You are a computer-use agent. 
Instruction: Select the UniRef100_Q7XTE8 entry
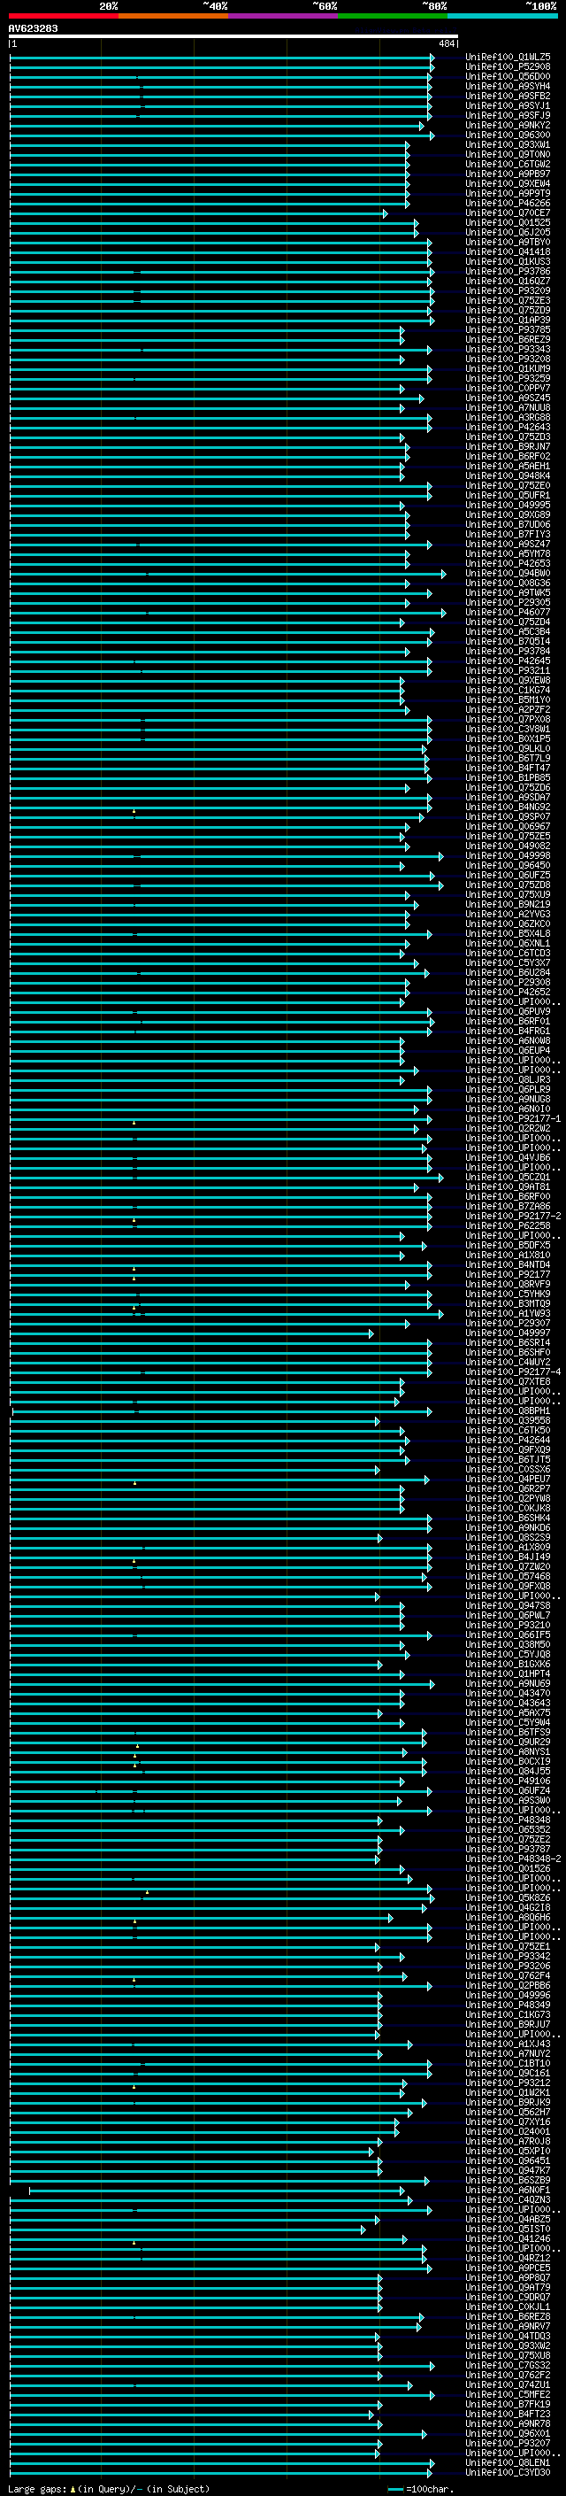click(x=508, y=1382)
